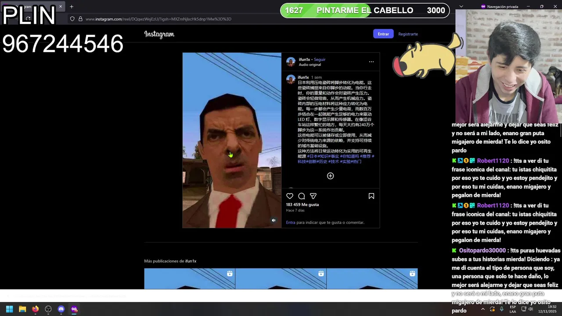Expand hidden system tray icons chevron
The height and width of the screenshot is (316, 562).
pos(483,309)
